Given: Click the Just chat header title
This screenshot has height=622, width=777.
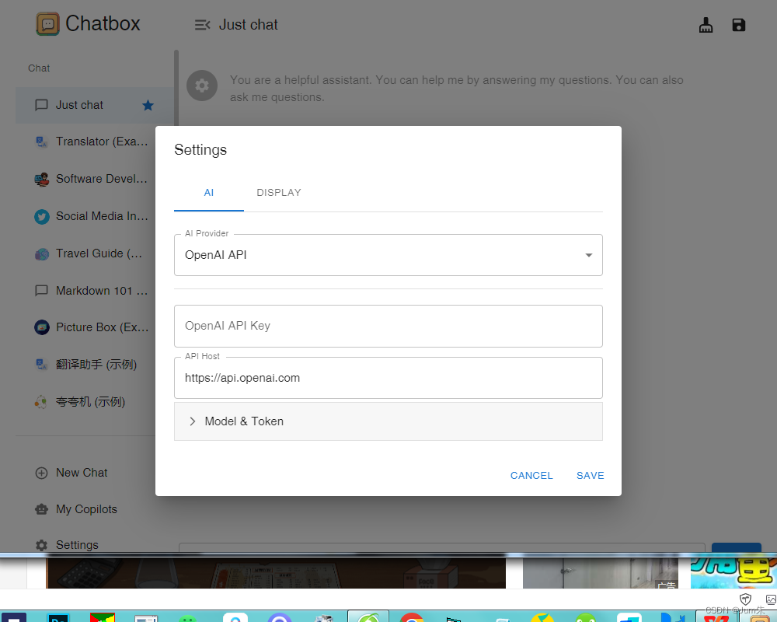Looking at the screenshot, I should (249, 25).
